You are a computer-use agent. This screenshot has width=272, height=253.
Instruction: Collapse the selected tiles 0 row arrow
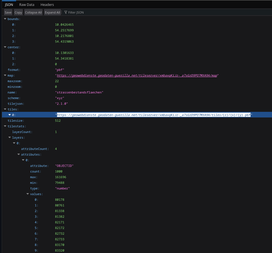coord(10,115)
